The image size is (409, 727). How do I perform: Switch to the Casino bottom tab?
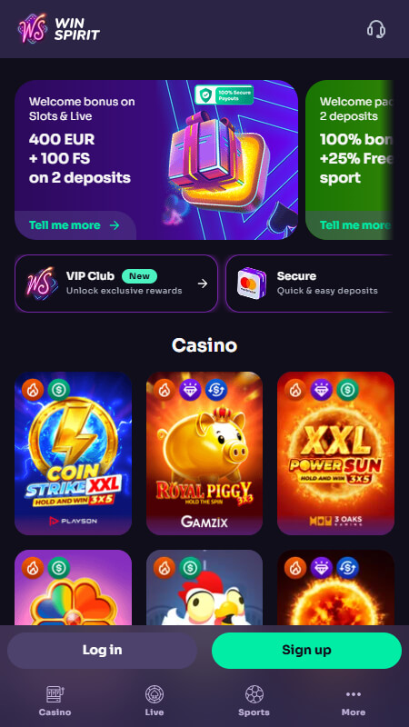(55, 701)
